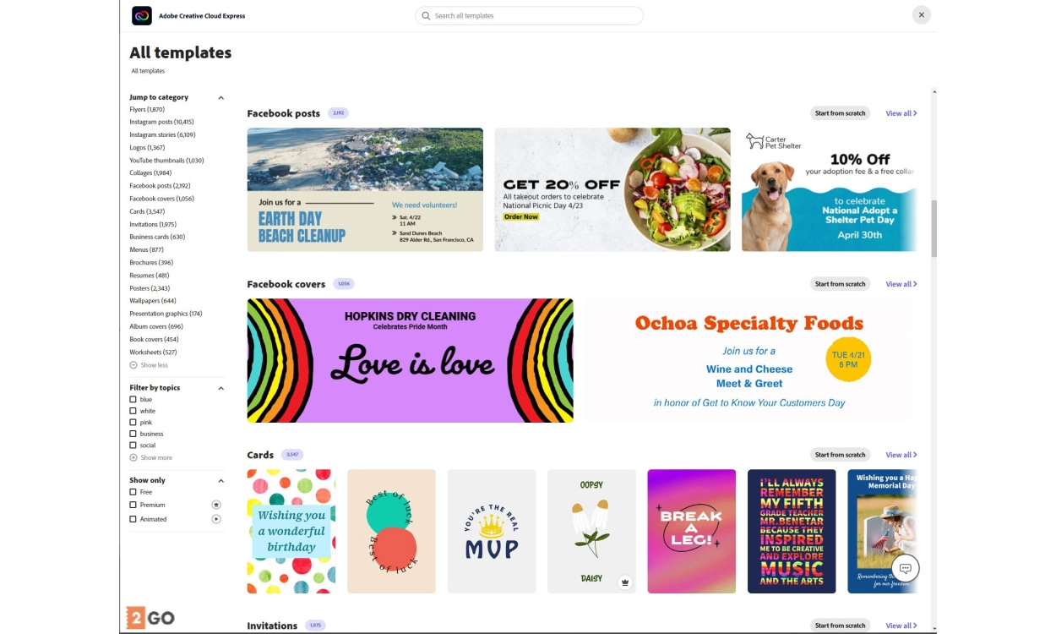
Task: Jump to the Business cards category
Action: coord(157,237)
